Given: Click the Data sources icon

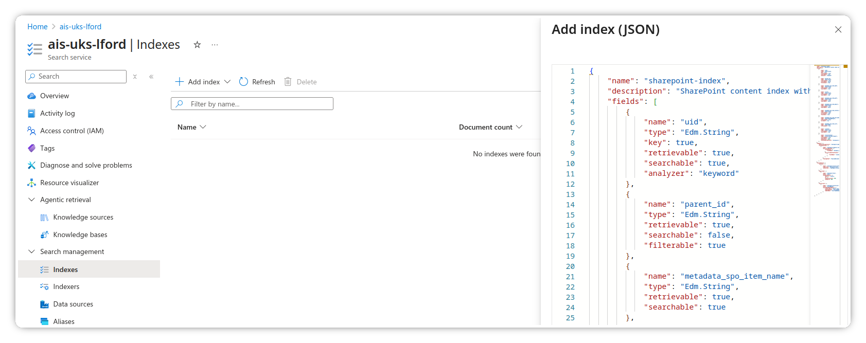Looking at the screenshot, I should click(44, 304).
